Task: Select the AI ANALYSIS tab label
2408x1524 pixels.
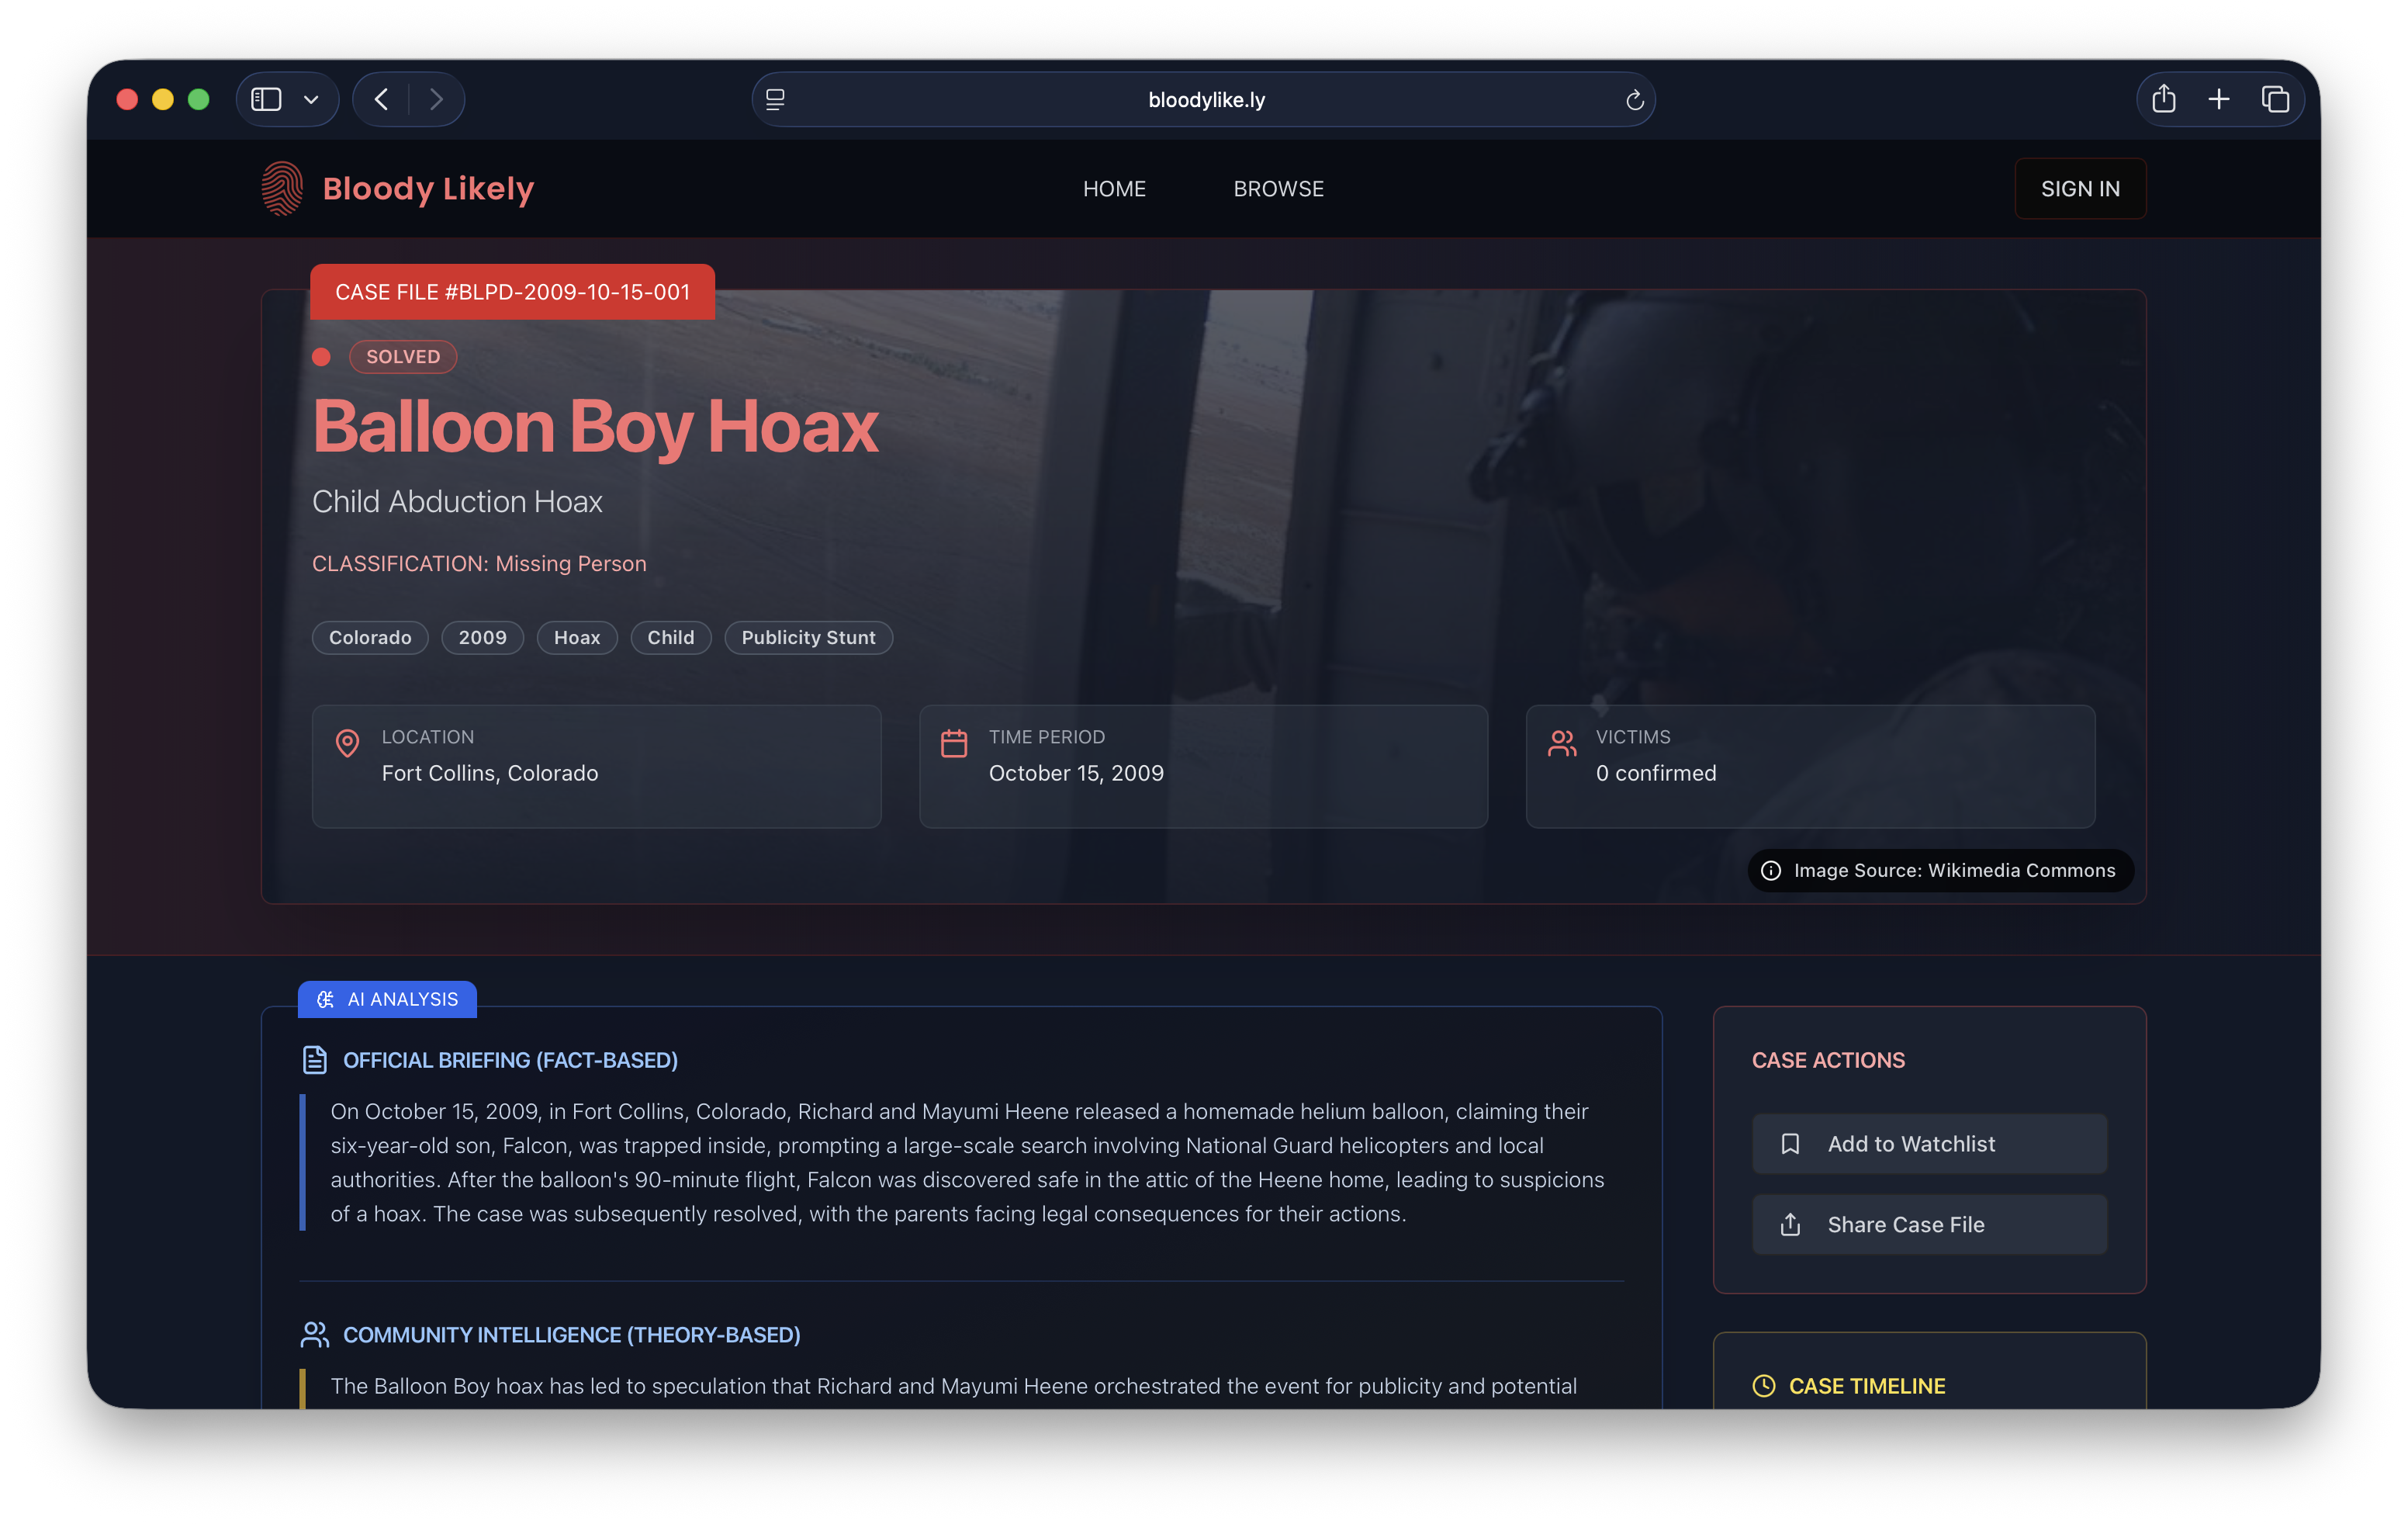Action: point(388,999)
